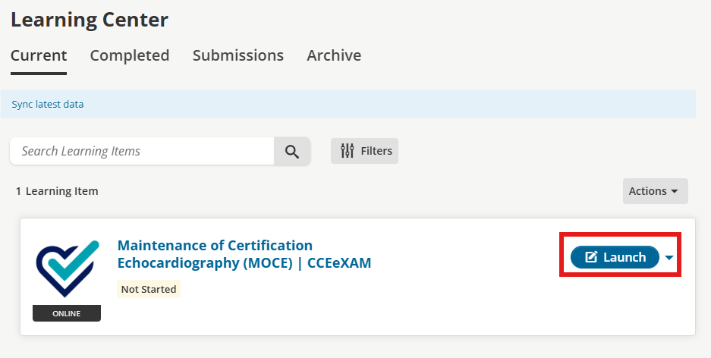
Task: Open the Actions dropdown menu
Action: coord(655,191)
